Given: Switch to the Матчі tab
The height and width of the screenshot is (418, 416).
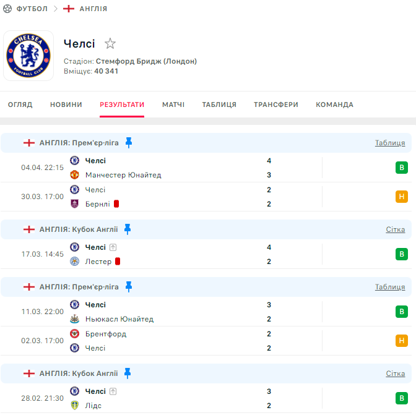Looking at the screenshot, I should [x=173, y=105].
